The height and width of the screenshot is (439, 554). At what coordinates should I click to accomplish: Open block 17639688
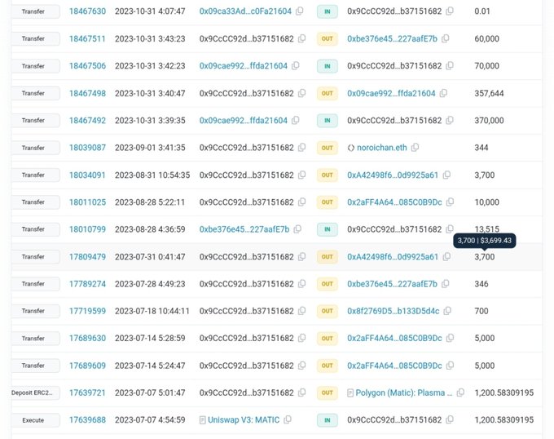pos(87,420)
